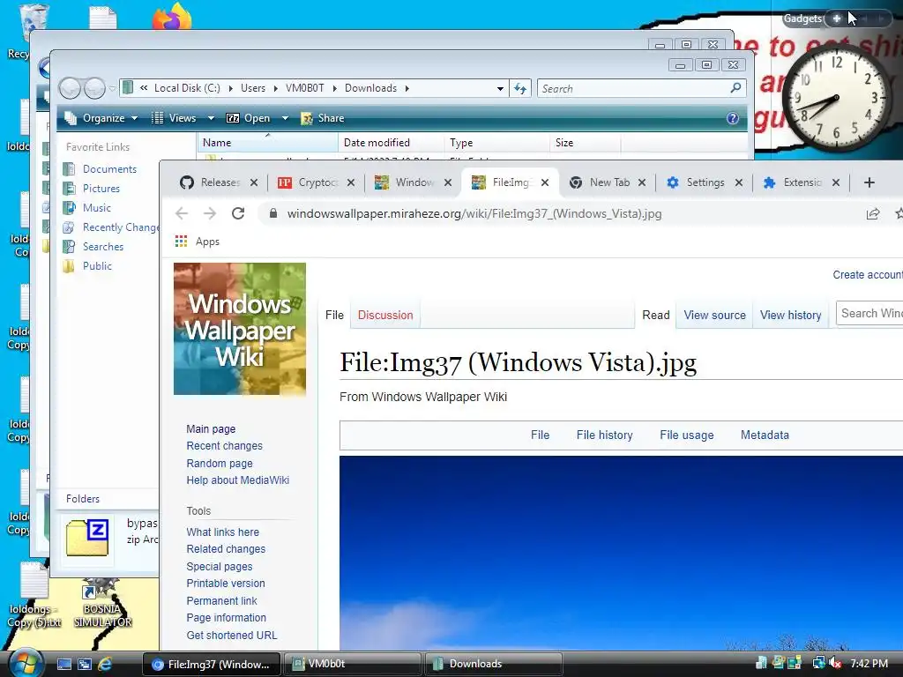The width and height of the screenshot is (903, 677).
Task: Expand the Users breadcrumb arrow
Action: (275, 88)
